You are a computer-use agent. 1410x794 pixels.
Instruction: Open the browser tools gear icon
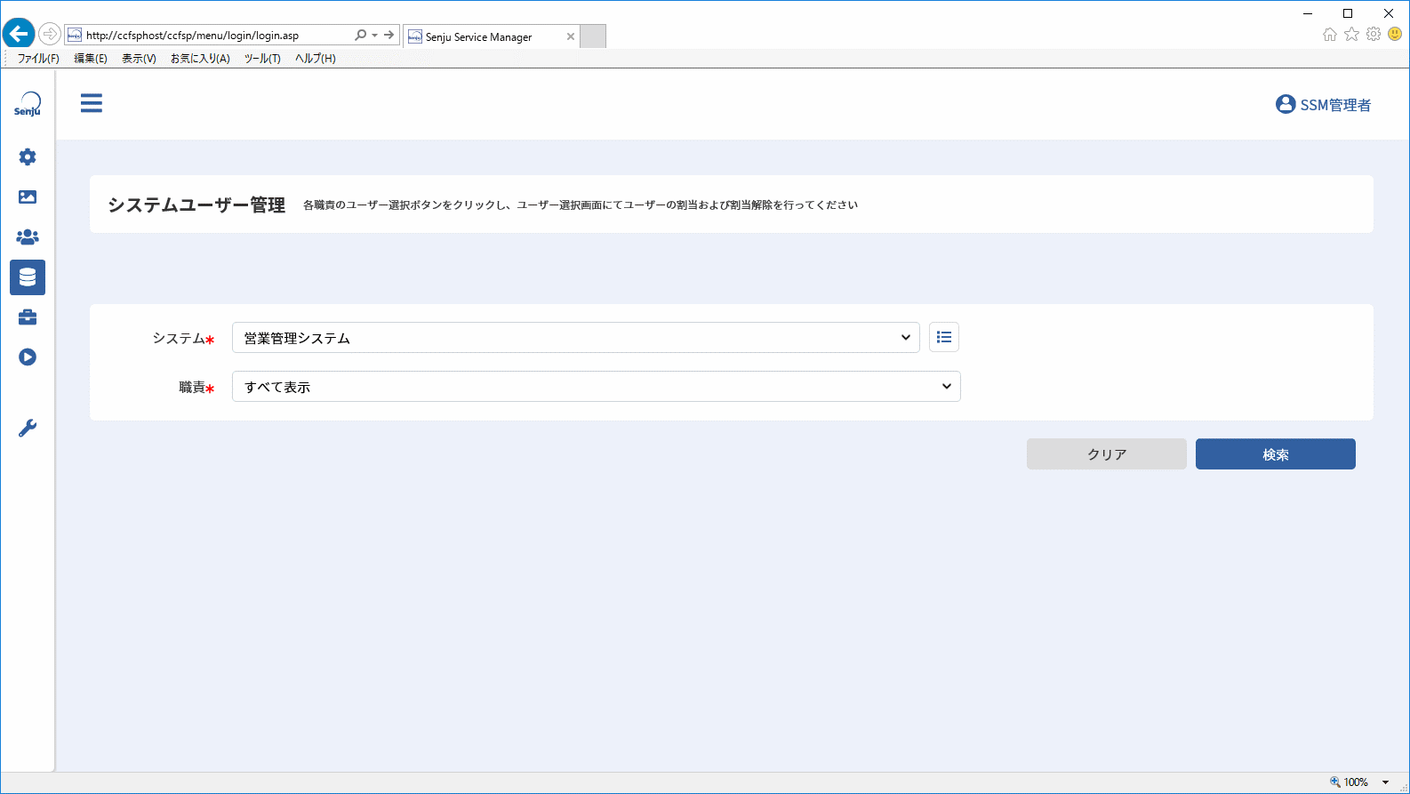click(x=1374, y=35)
